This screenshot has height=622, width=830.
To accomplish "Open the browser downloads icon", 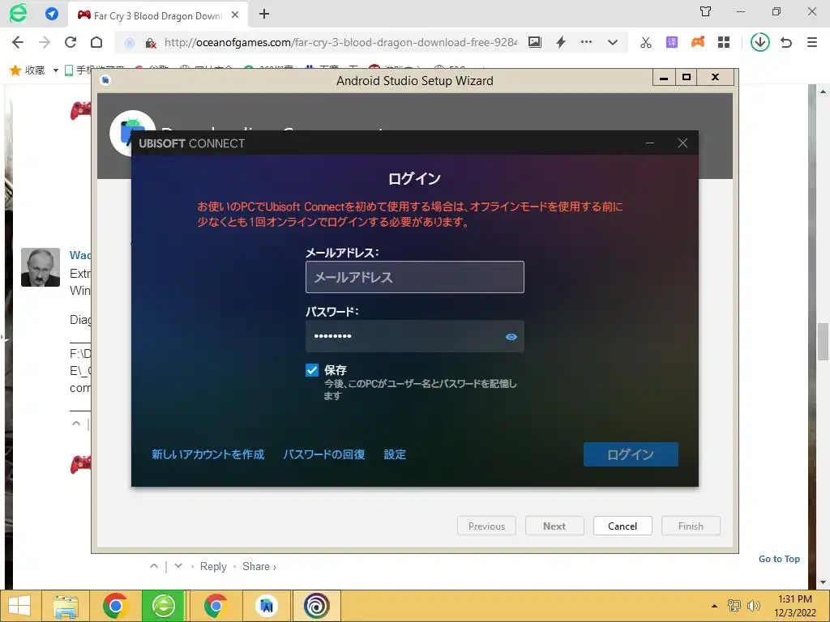I will (x=759, y=42).
